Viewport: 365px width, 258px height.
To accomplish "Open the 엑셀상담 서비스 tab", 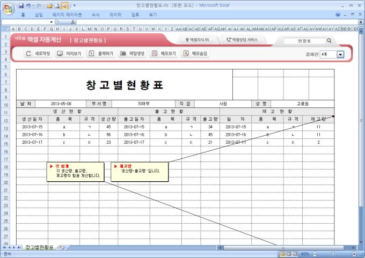I will (x=242, y=40).
